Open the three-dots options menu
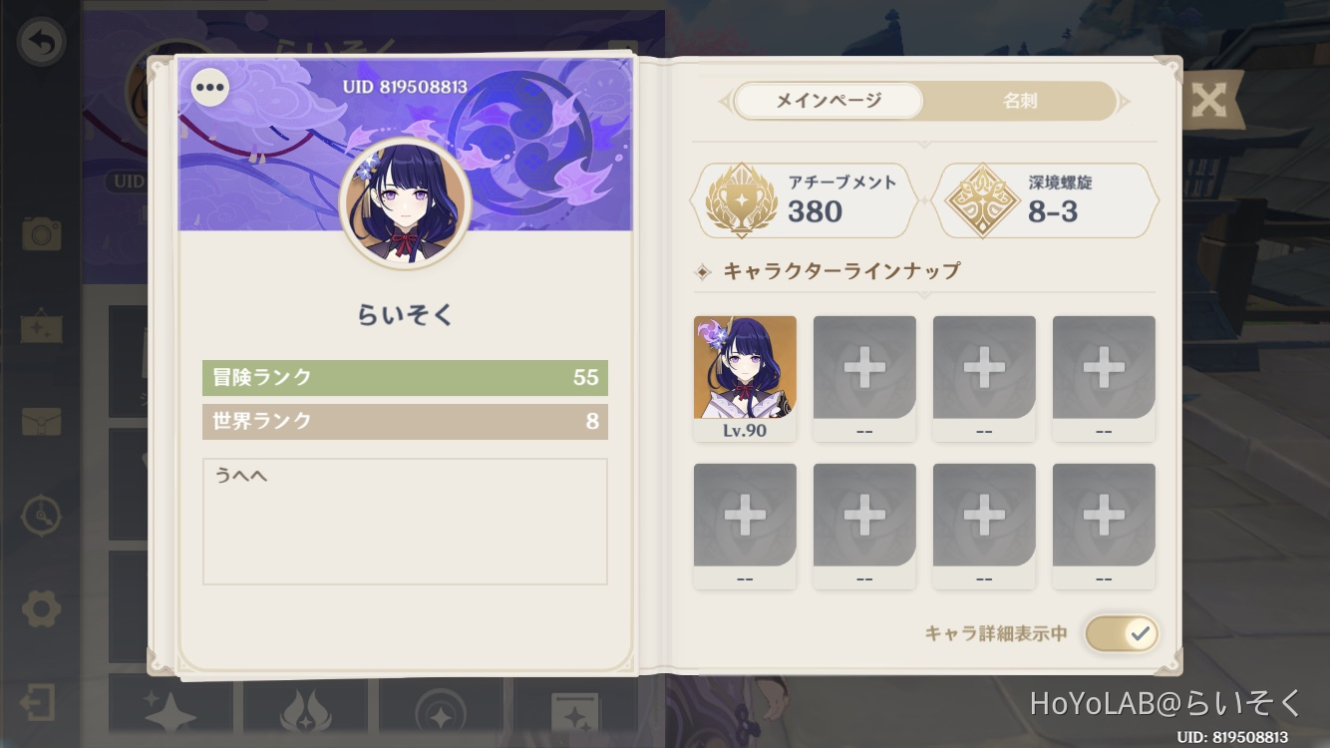Screen dimensions: 1330x748 (x=209, y=87)
